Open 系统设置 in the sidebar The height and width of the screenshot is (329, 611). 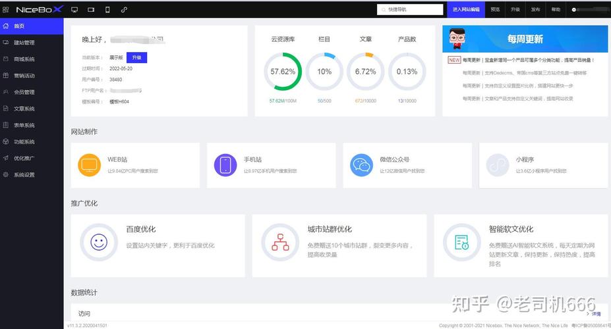(32, 174)
